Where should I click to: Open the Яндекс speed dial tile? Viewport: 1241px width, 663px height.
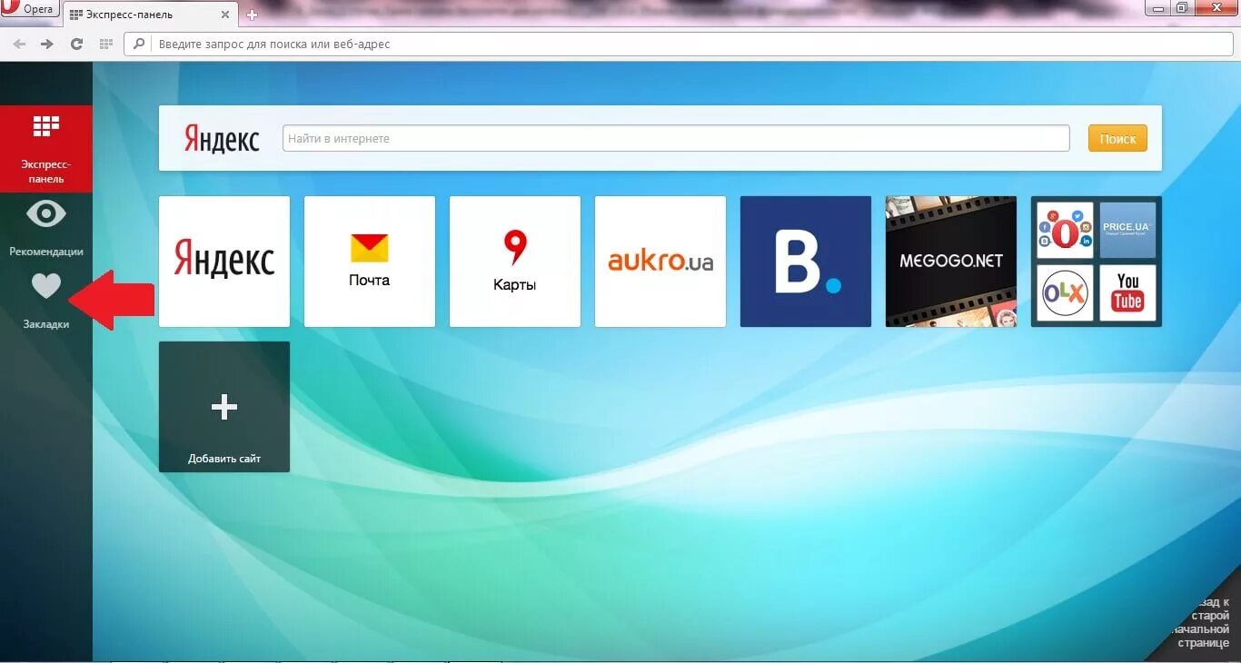point(224,262)
